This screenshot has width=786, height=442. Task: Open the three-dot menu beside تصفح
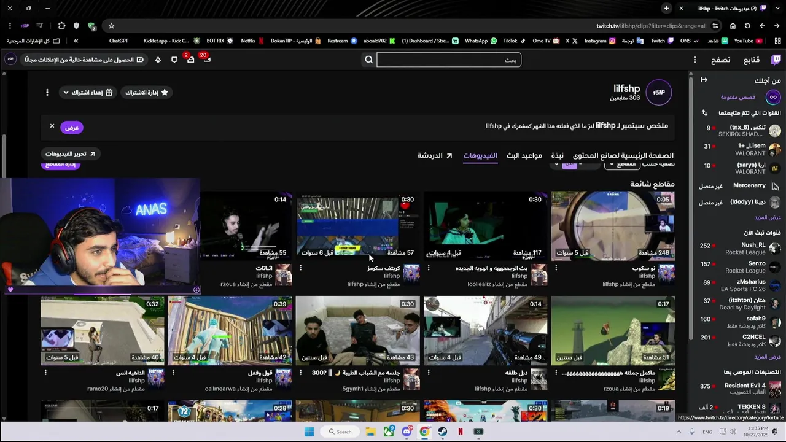tap(695, 60)
